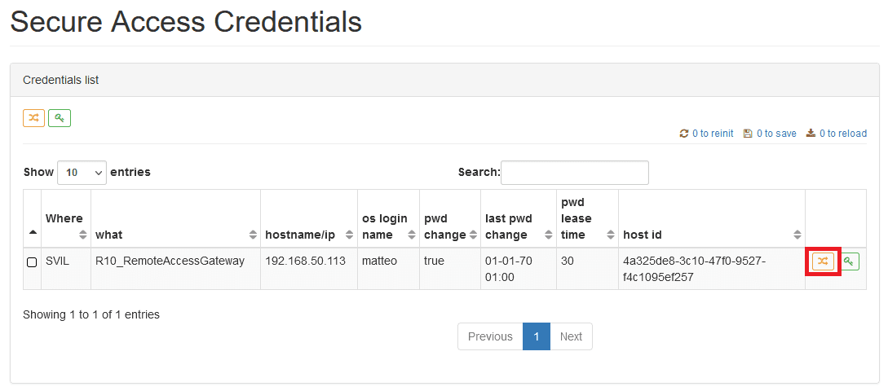Sort by the pwd lease time column

587,218
